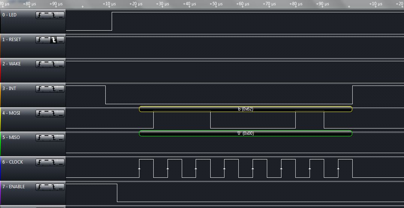Set high level trigger on WAKE channel
Image resolution: width=404 pixels, height=208 pixels.
(x=46, y=64)
